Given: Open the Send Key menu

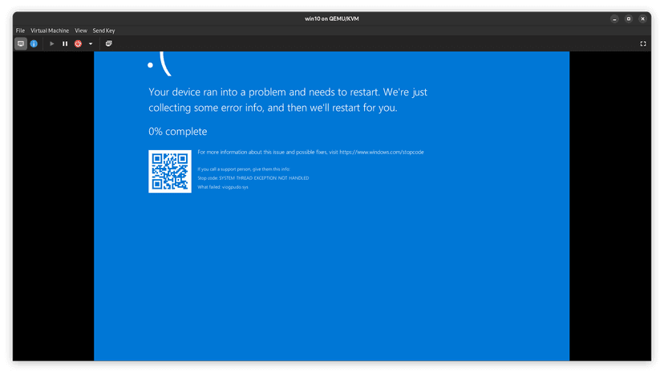Looking at the screenshot, I should tap(104, 31).
